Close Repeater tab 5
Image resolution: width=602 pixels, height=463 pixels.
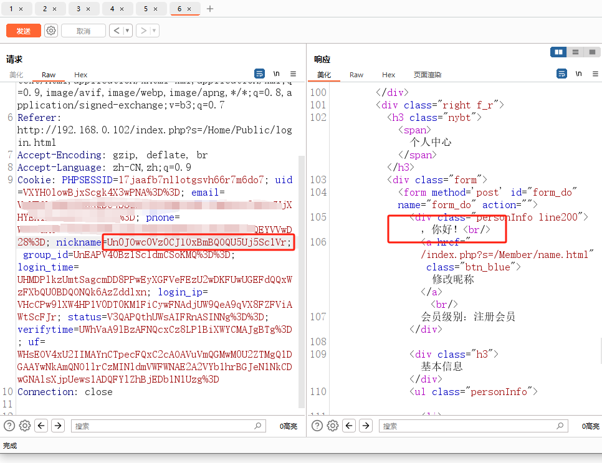tap(156, 9)
